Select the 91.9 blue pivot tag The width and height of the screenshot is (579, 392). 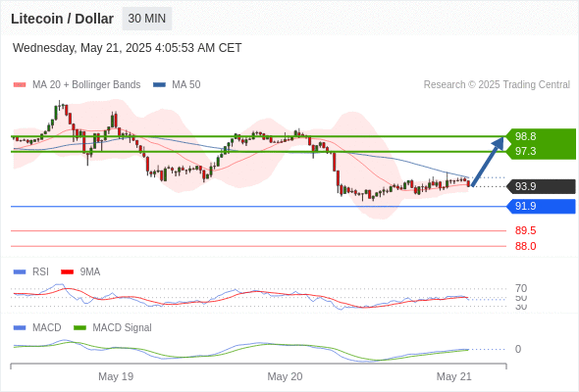(x=541, y=207)
